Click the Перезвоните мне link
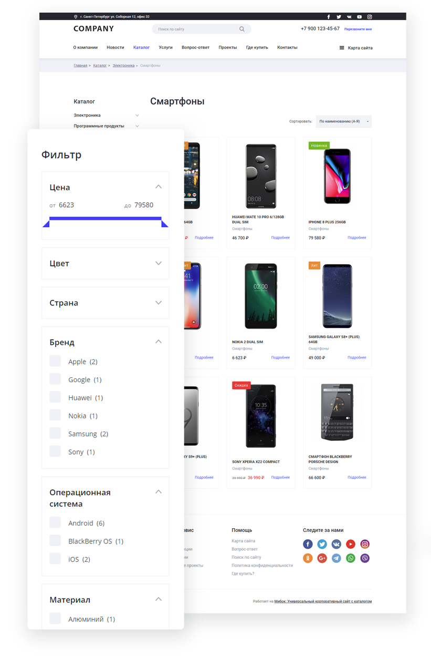431x657 pixels. (x=358, y=29)
